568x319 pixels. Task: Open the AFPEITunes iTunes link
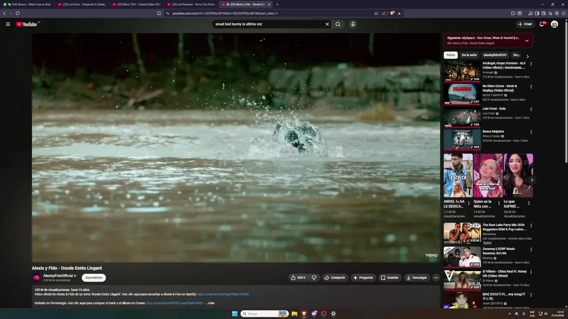[x=175, y=303]
